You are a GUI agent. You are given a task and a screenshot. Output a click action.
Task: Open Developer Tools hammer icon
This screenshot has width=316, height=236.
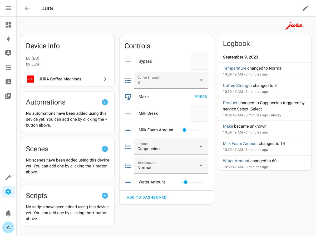(8, 177)
